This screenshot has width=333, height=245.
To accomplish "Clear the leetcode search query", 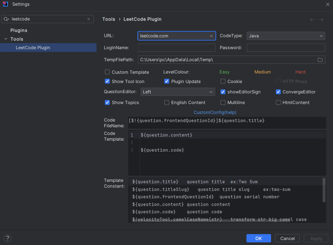I will click(89, 19).
